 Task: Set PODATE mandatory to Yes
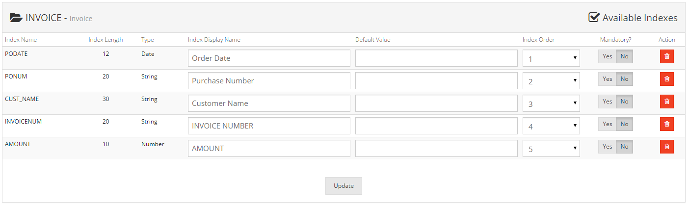pyautogui.click(x=607, y=56)
